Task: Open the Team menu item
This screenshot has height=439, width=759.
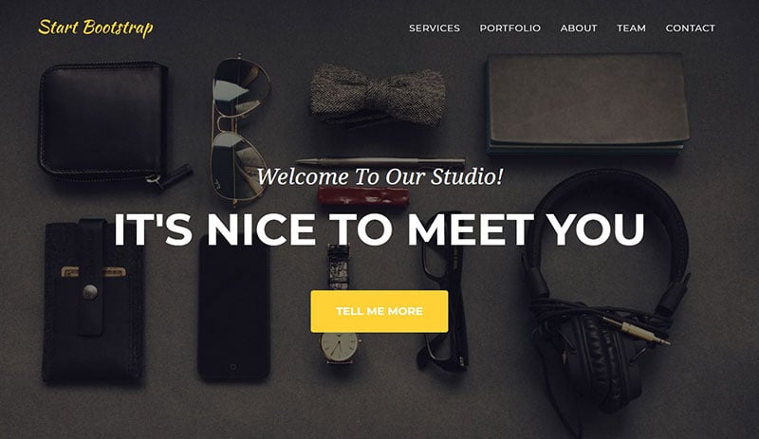Action: click(631, 28)
